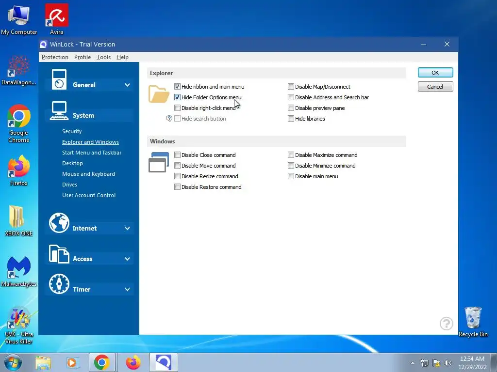Open File Explorer from the taskbar

pyautogui.click(x=43, y=362)
